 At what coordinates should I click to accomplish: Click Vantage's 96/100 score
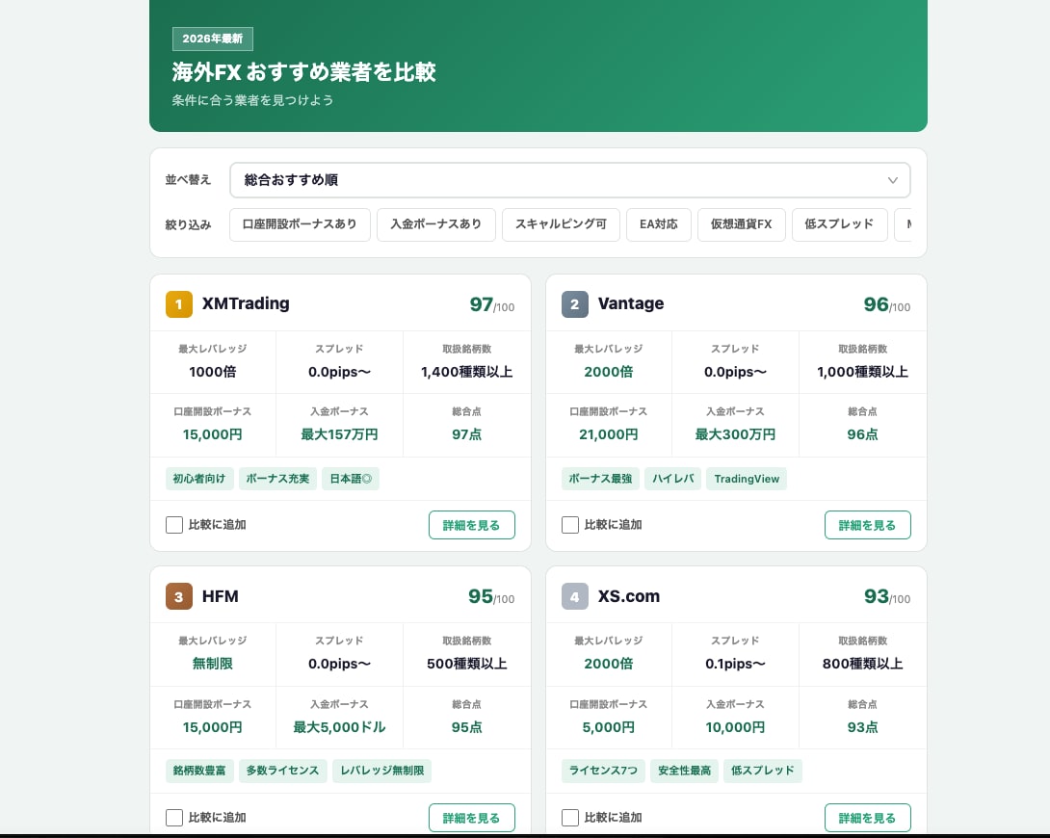pyautogui.click(x=887, y=304)
